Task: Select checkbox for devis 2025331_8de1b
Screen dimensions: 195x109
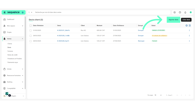Action: (31, 30)
